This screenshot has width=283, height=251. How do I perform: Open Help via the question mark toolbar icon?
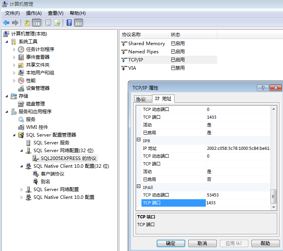pos(69,23)
